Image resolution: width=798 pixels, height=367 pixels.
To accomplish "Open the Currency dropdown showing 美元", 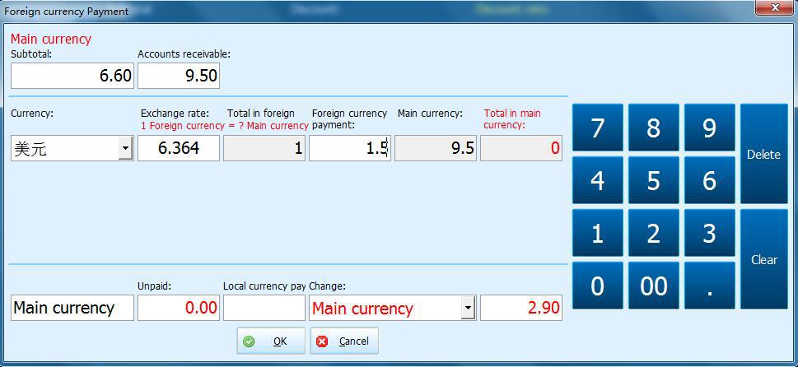I will point(72,148).
